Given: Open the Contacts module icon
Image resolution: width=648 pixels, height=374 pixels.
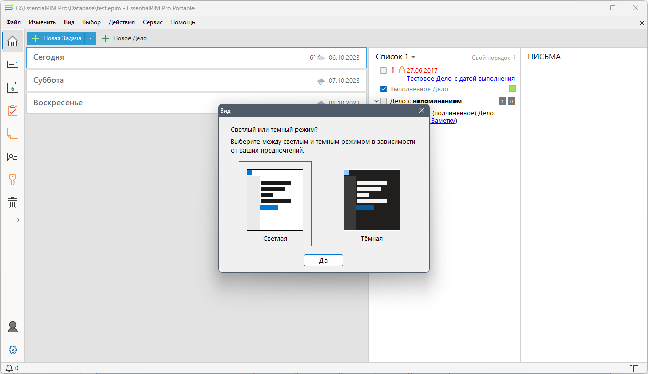Looking at the screenshot, I should click(x=12, y=157).
